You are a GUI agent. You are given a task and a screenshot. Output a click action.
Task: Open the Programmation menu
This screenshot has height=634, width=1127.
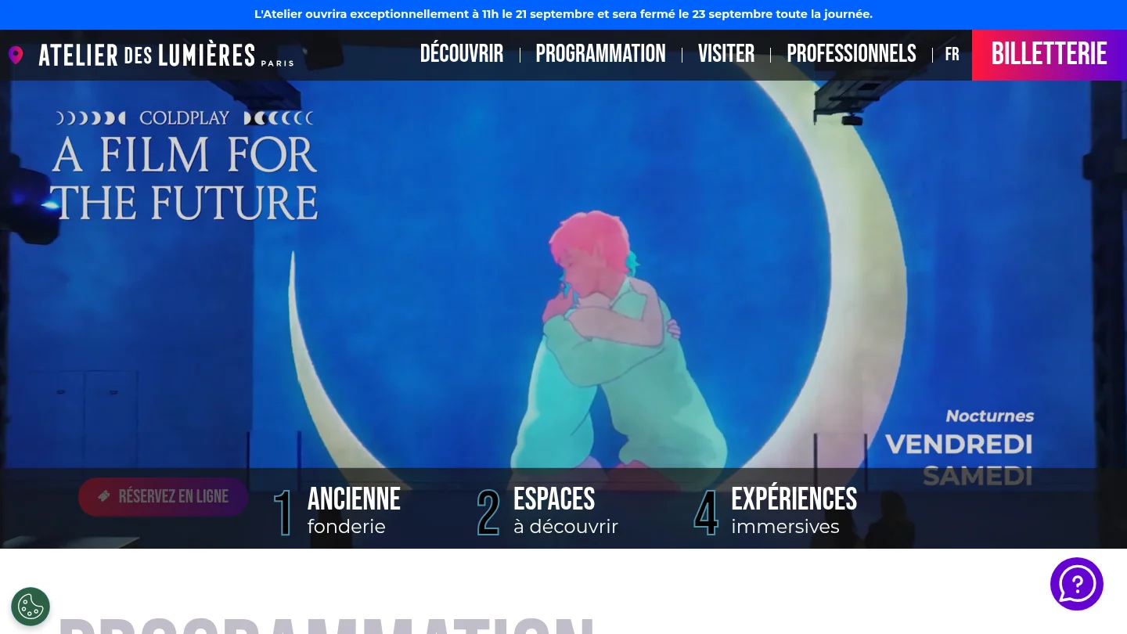point(601,54)
